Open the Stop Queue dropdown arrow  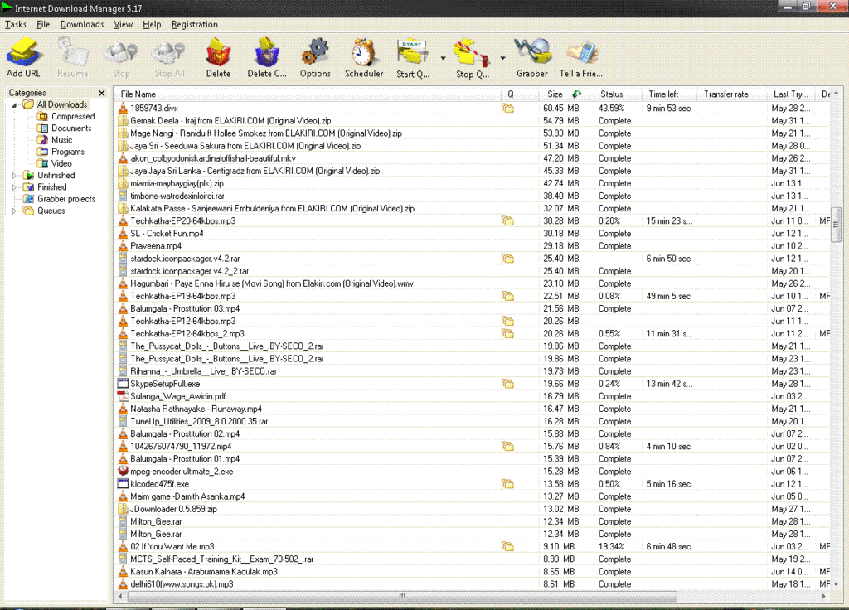[x=502, y=58]
